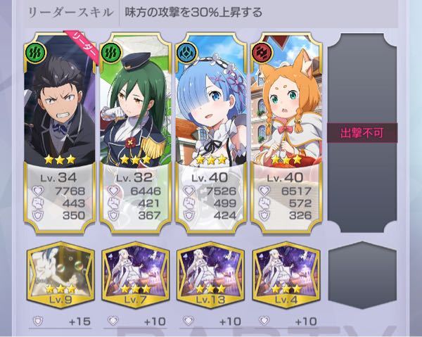Image resolution: width=422 pixels, height=337 pixels.
Task: Tap the shield +15 bonus stat
Action: (x=60, y=322)
